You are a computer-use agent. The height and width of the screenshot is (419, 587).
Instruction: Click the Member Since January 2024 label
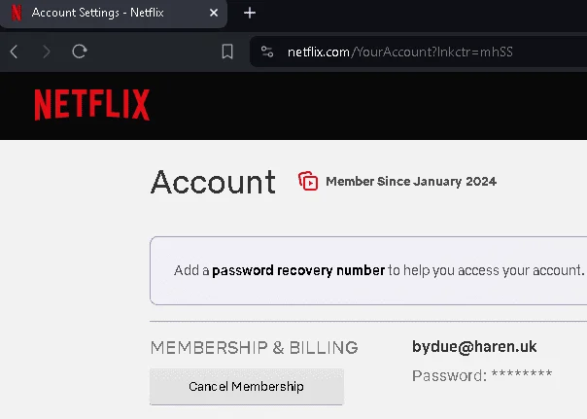coord(411,182)
